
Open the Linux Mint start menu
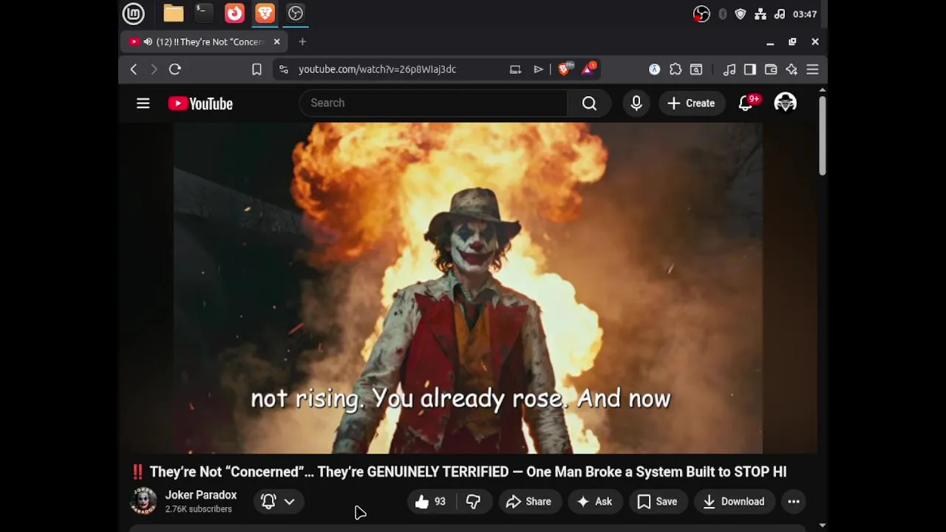[133, 13]
